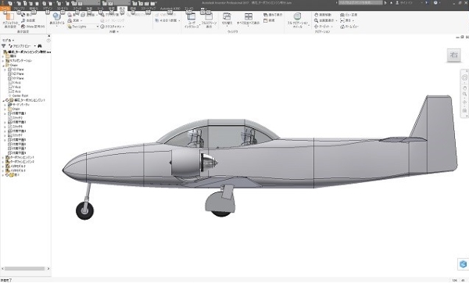The width and height of the screenshot is (469, 283).
Task: Toggle Shadows option icon
Action: click(x=70, y=15)
